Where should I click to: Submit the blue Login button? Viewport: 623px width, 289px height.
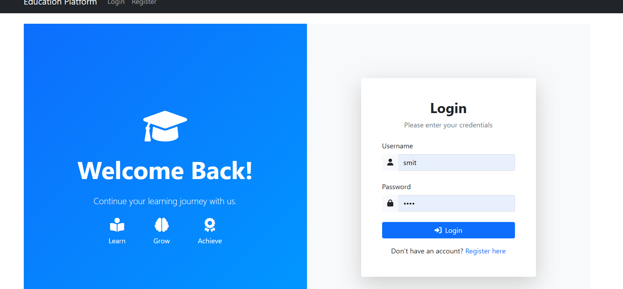click(448, 230)
